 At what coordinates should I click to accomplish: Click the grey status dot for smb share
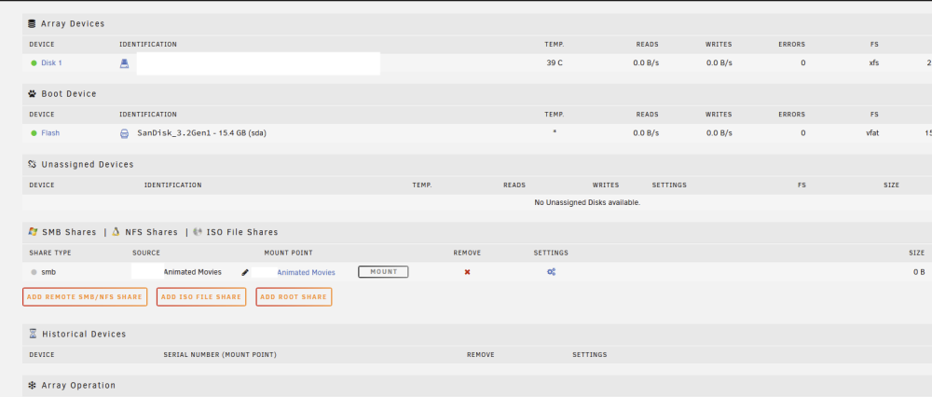[34, 272]
